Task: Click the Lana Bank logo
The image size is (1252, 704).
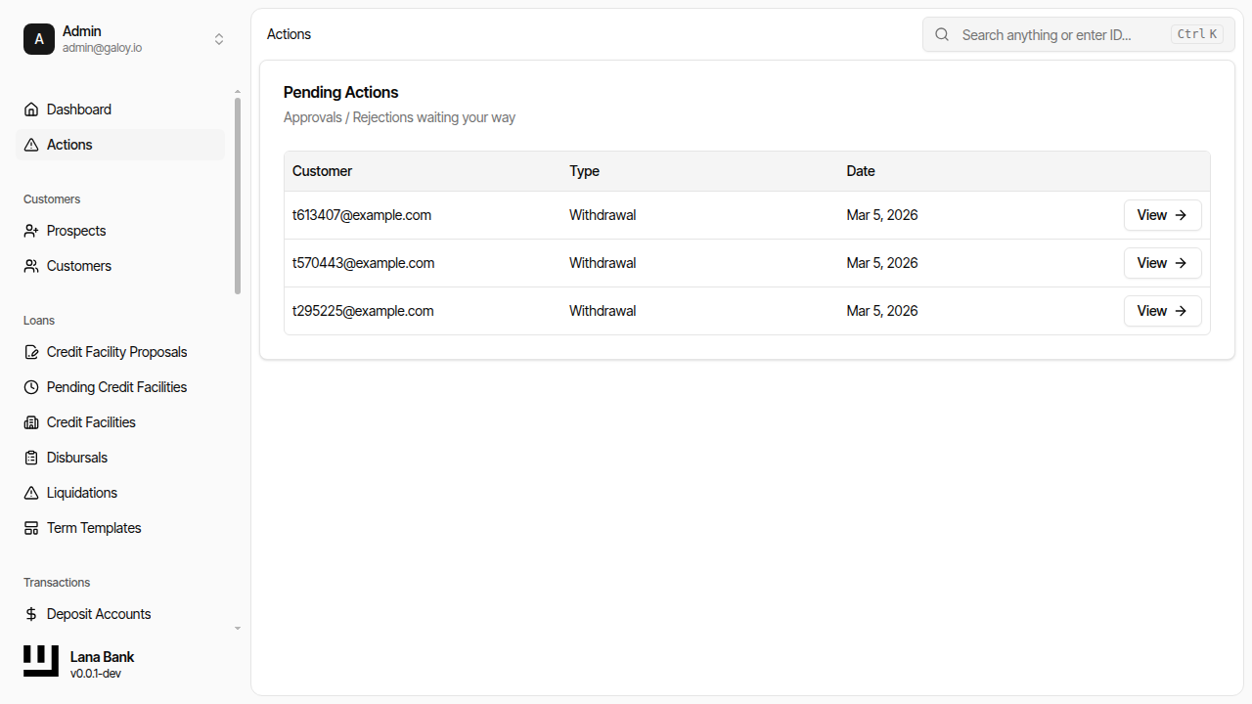Action: tap(40, 661)
